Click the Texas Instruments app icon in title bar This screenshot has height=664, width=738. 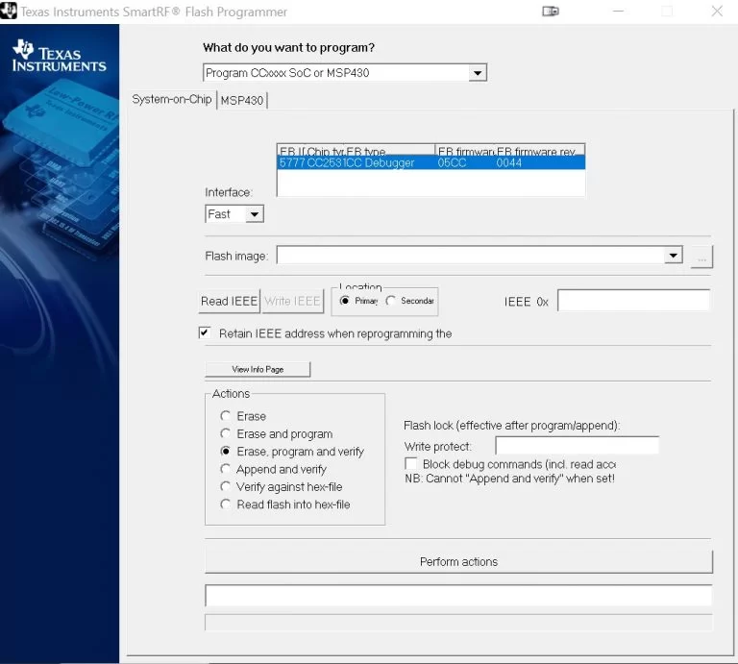click(10, 12)
